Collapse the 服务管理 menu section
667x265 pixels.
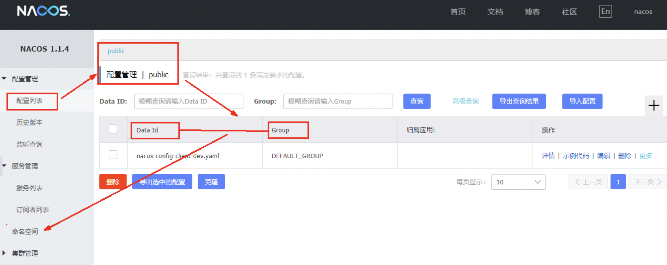pos(5,166)
